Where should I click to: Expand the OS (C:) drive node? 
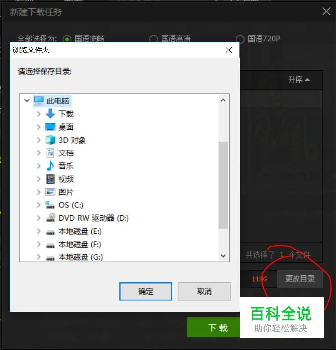coord(39,205)
